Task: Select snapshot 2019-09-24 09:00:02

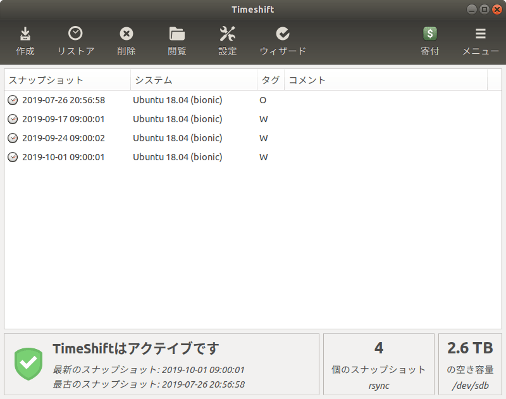Action: 253,138
